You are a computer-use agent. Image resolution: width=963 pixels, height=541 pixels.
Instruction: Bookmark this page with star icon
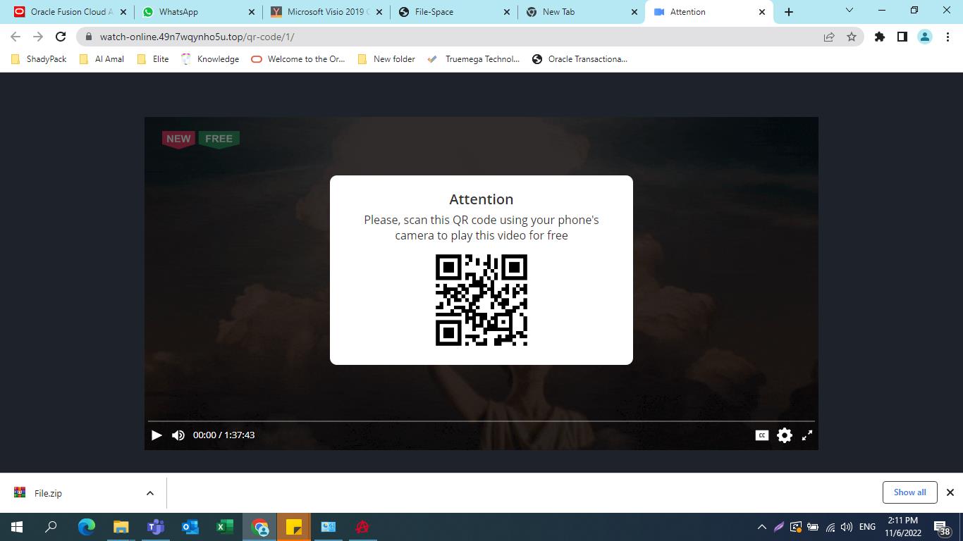852,37
